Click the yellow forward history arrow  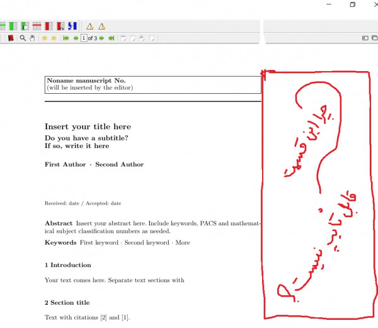pos(54,38)
